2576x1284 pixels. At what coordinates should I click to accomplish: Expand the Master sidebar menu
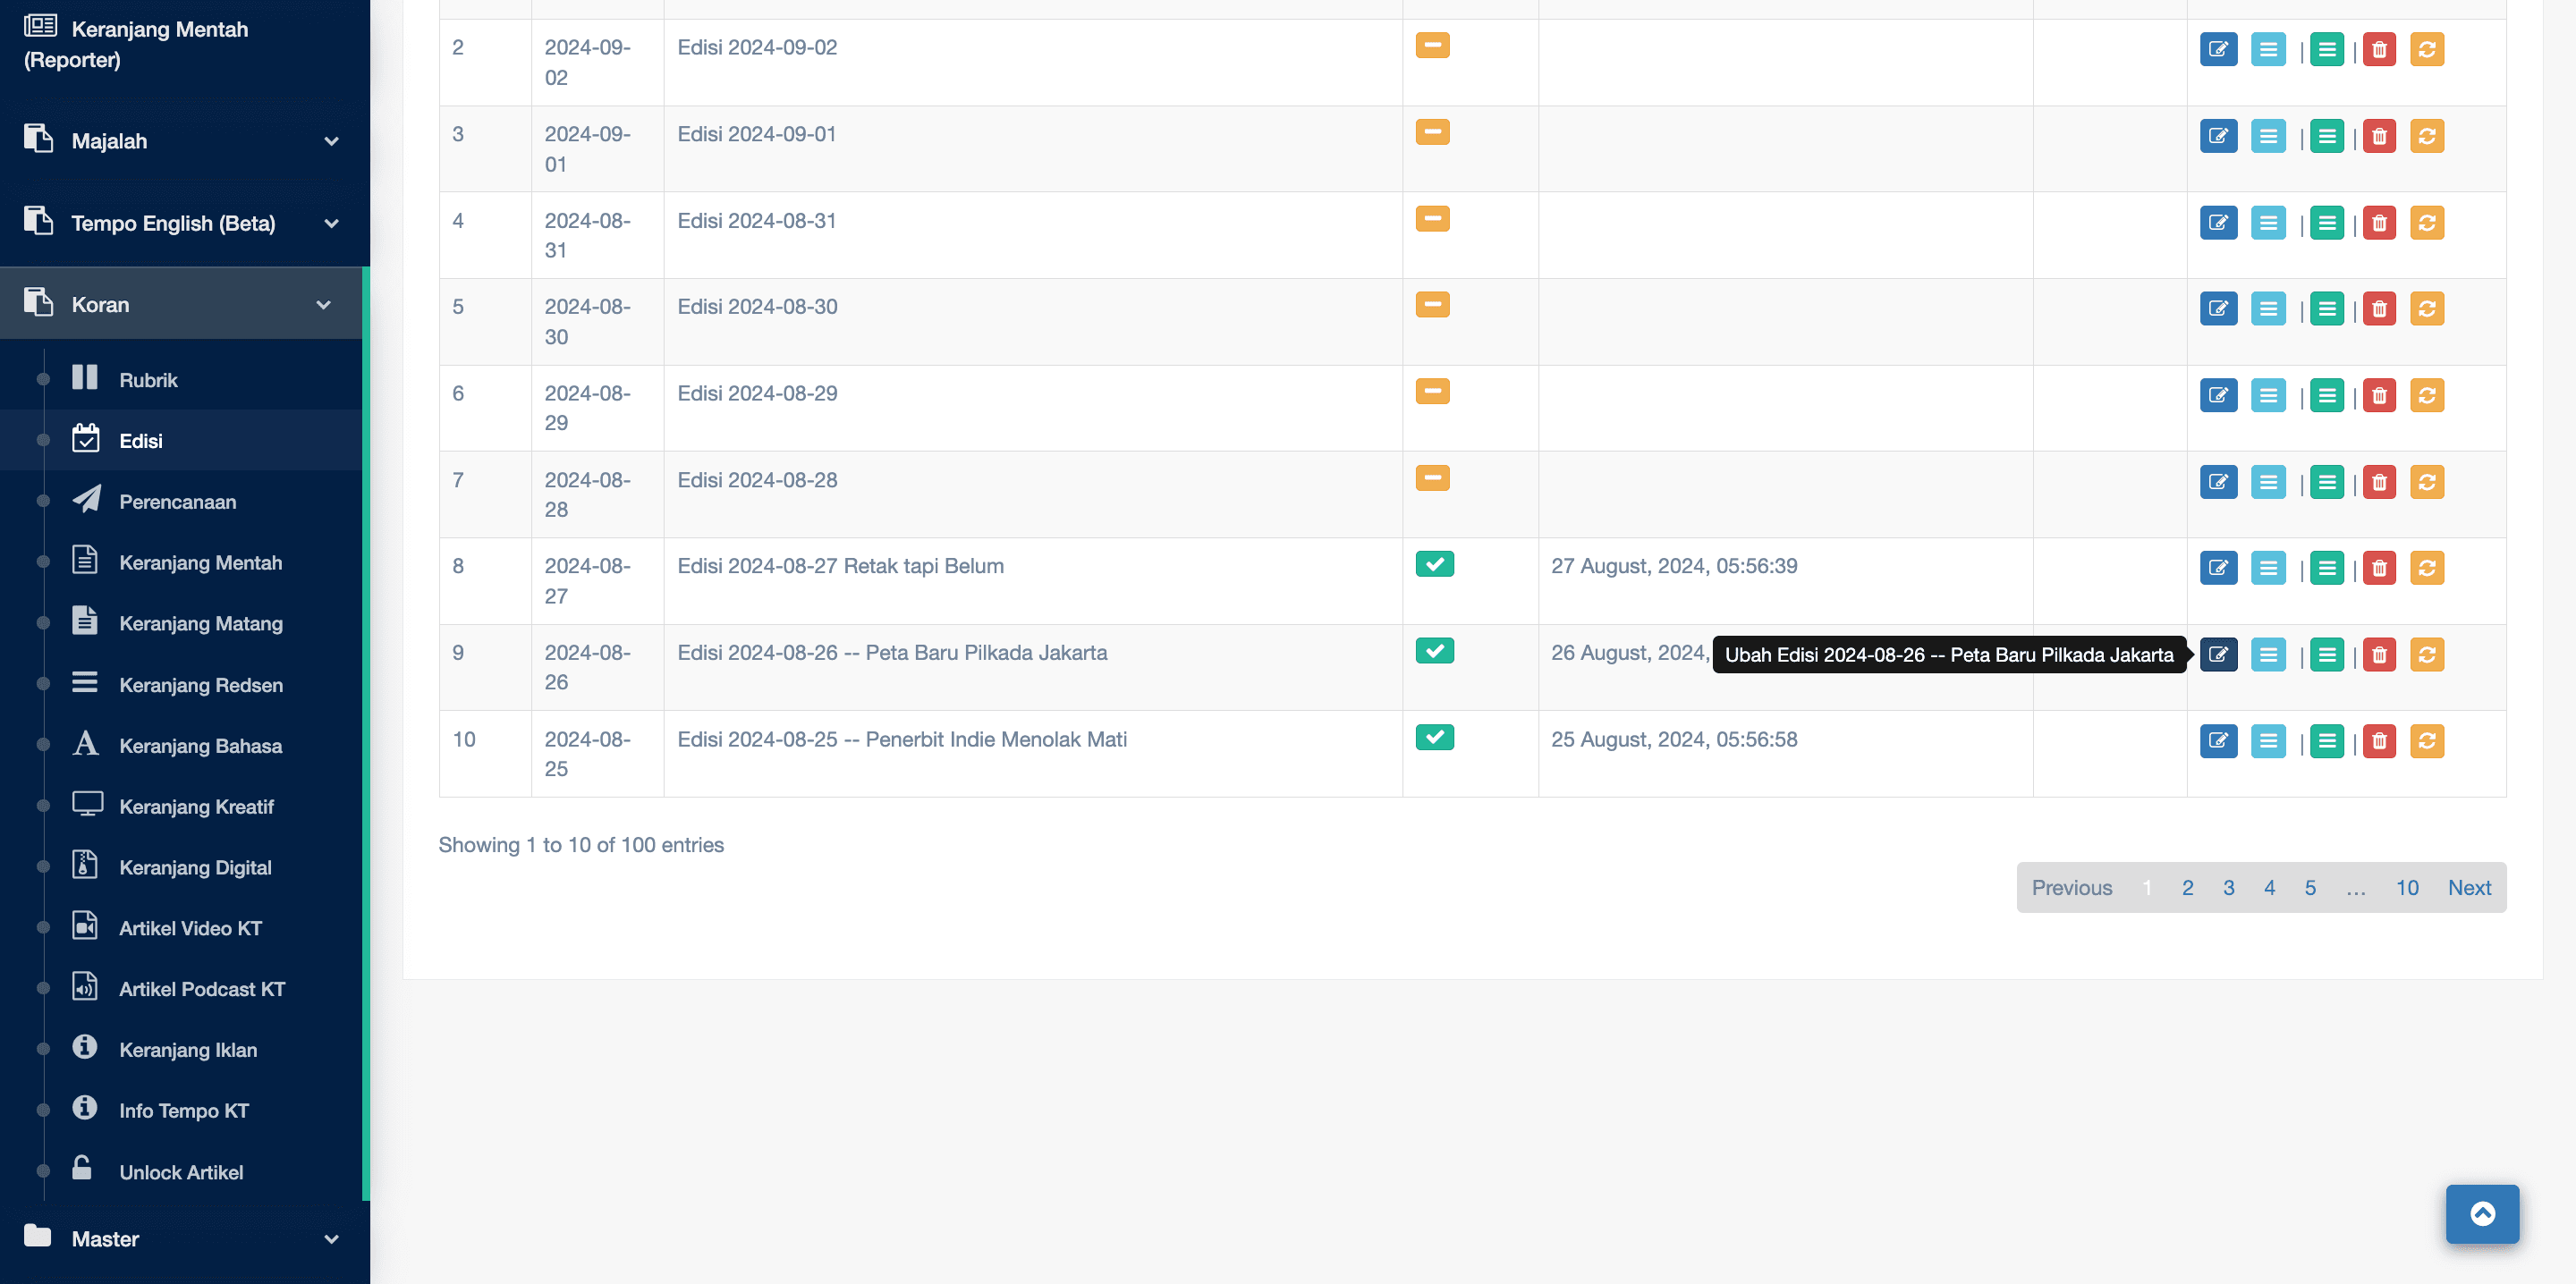pos(185,1239)
